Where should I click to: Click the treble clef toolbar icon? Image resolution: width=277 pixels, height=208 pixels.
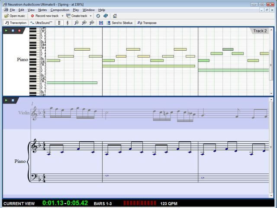pos(67,23)
